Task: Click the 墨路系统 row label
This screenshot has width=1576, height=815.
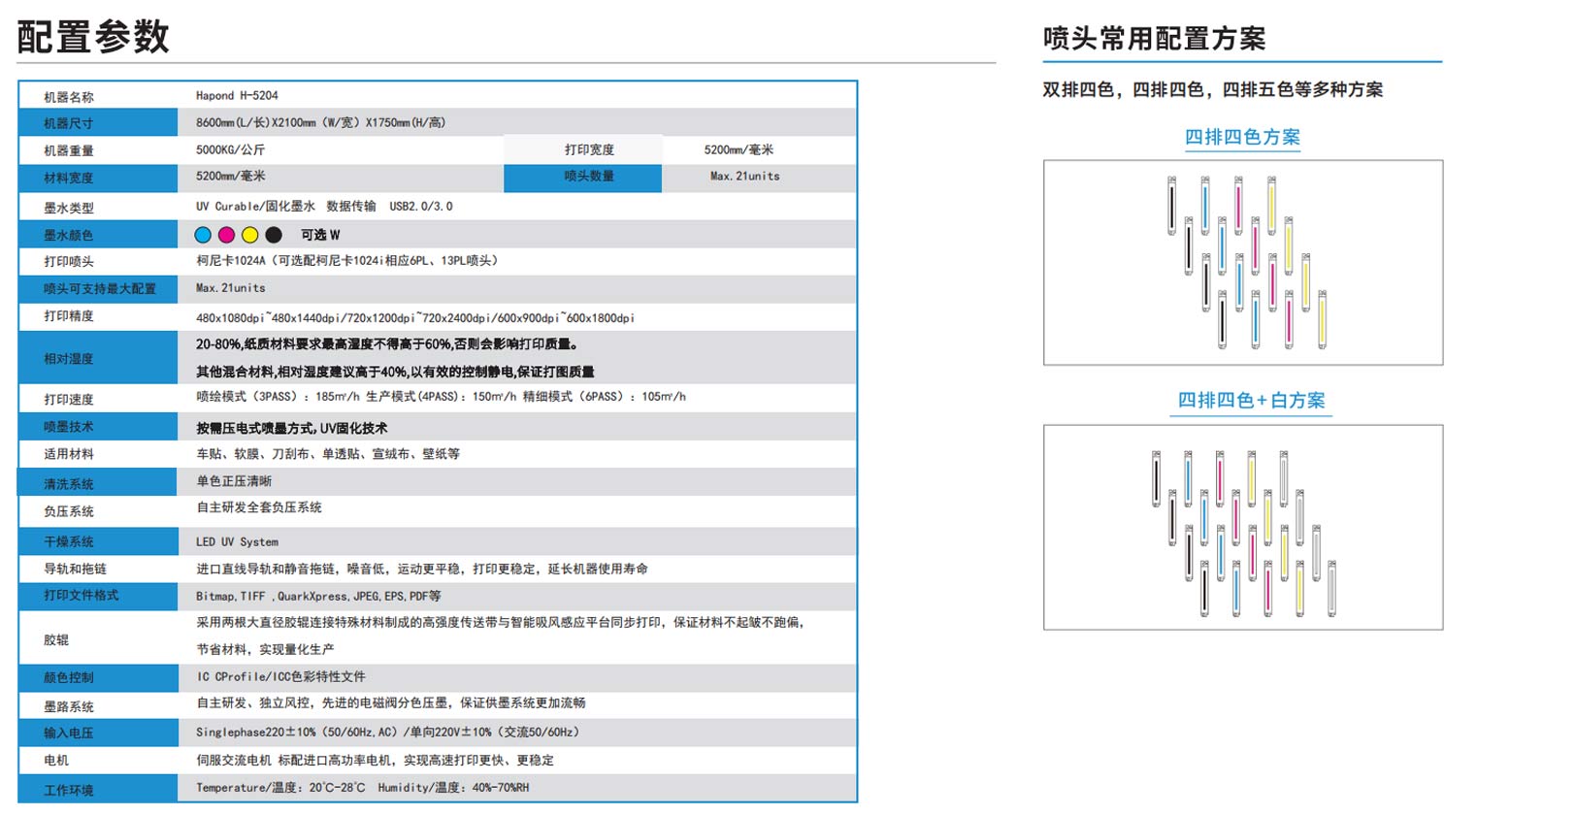Action: pos(69,707)
